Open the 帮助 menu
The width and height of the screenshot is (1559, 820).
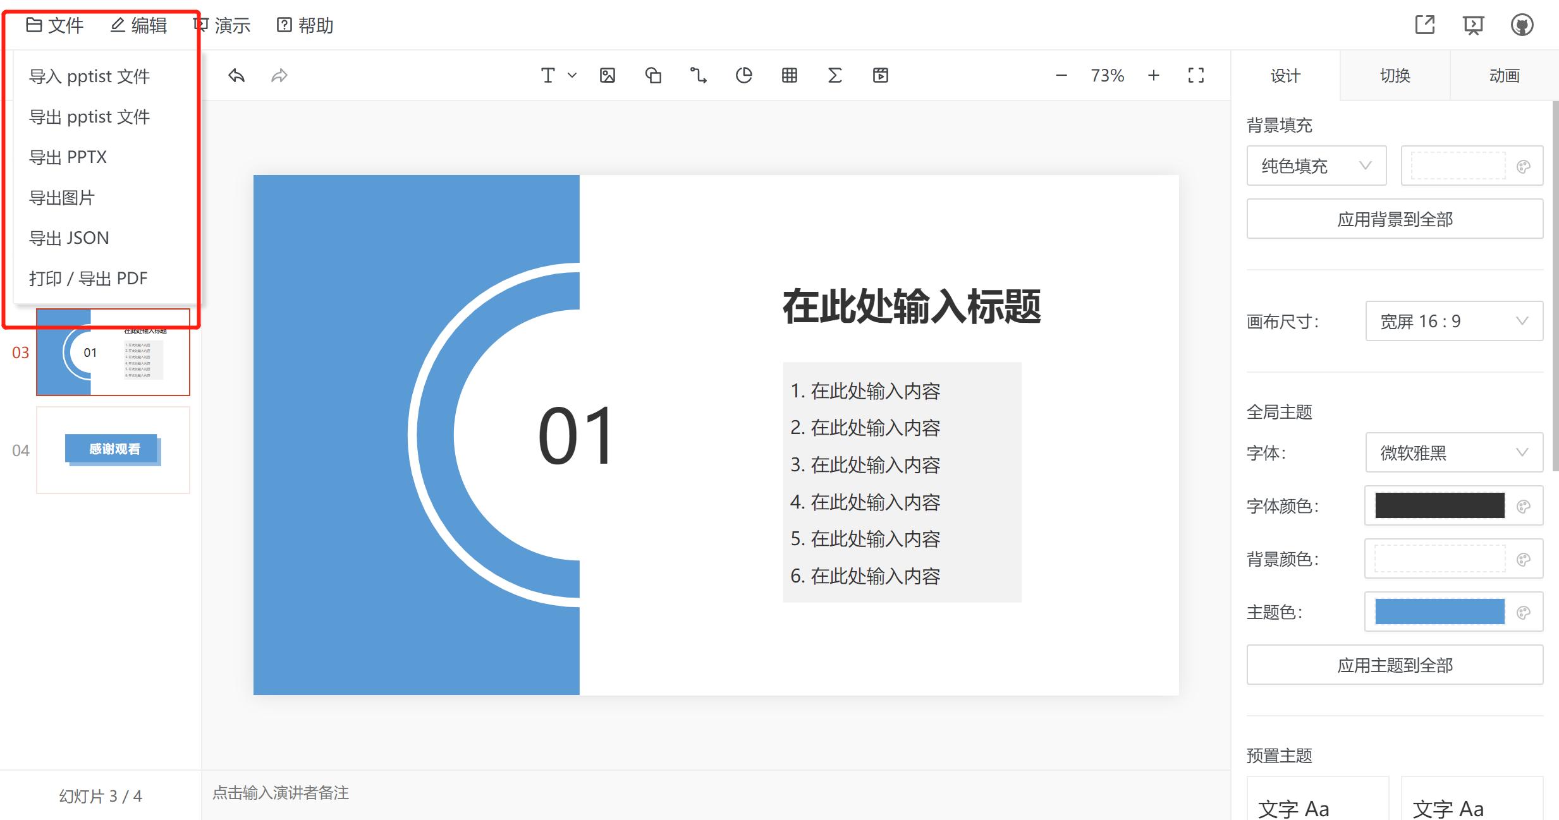coord(305,25)
